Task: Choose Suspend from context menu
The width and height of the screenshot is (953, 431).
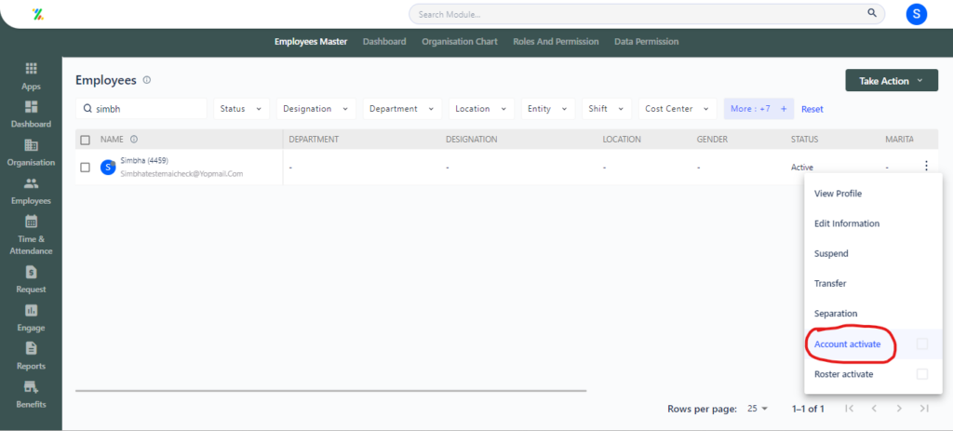Action: pos(872,253)
